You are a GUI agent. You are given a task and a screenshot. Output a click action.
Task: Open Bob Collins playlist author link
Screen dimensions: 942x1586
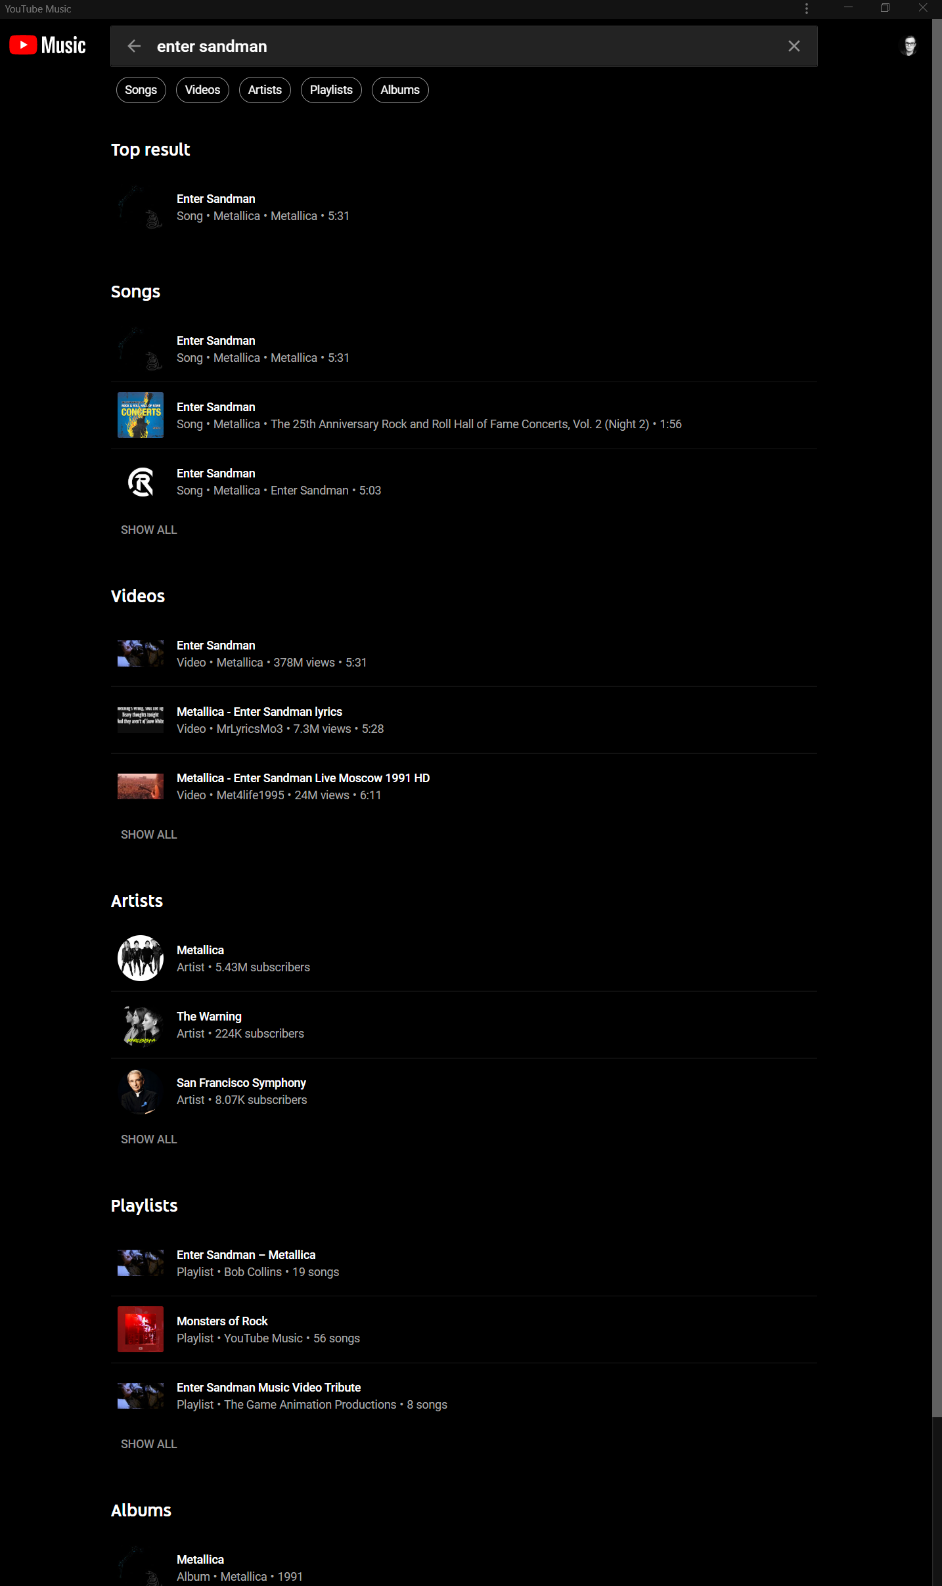coord(253,1272)
